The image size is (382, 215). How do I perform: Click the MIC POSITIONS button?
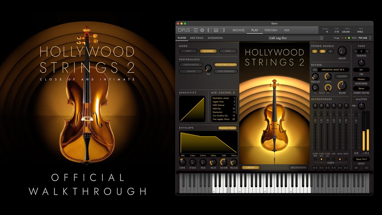[x=298, y=168]
